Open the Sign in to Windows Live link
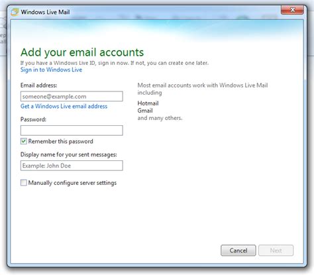Viewport: 314px width, 275px height. coord(51,70)
